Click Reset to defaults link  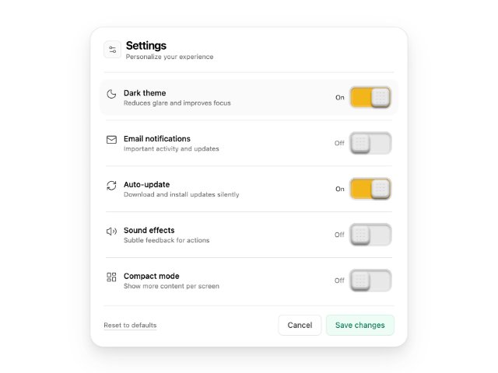(x=130, y=325)
